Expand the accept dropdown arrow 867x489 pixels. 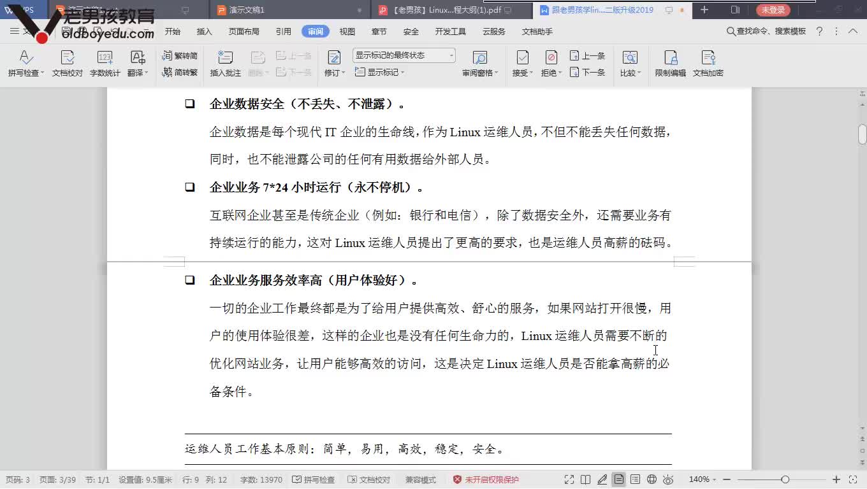[x=531, y=73]
